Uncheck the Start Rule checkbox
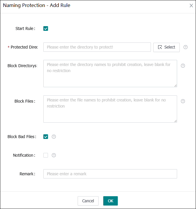The image size is (196, 209). (x=46, y=28)
